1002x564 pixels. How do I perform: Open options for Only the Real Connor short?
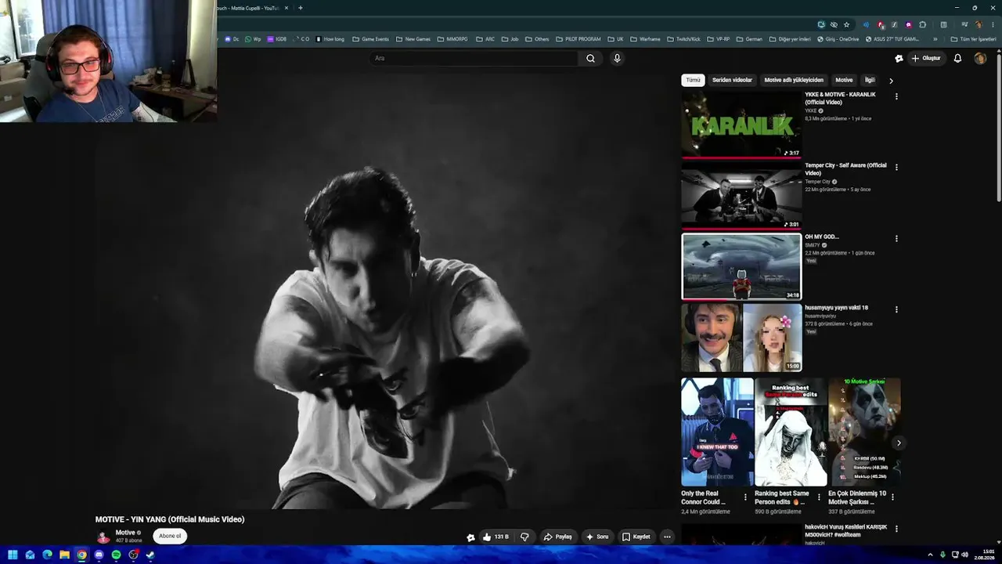(745, 497)
